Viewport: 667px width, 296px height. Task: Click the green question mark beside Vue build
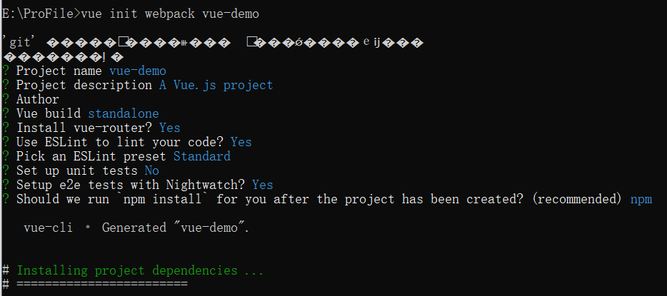coord(6,113)
